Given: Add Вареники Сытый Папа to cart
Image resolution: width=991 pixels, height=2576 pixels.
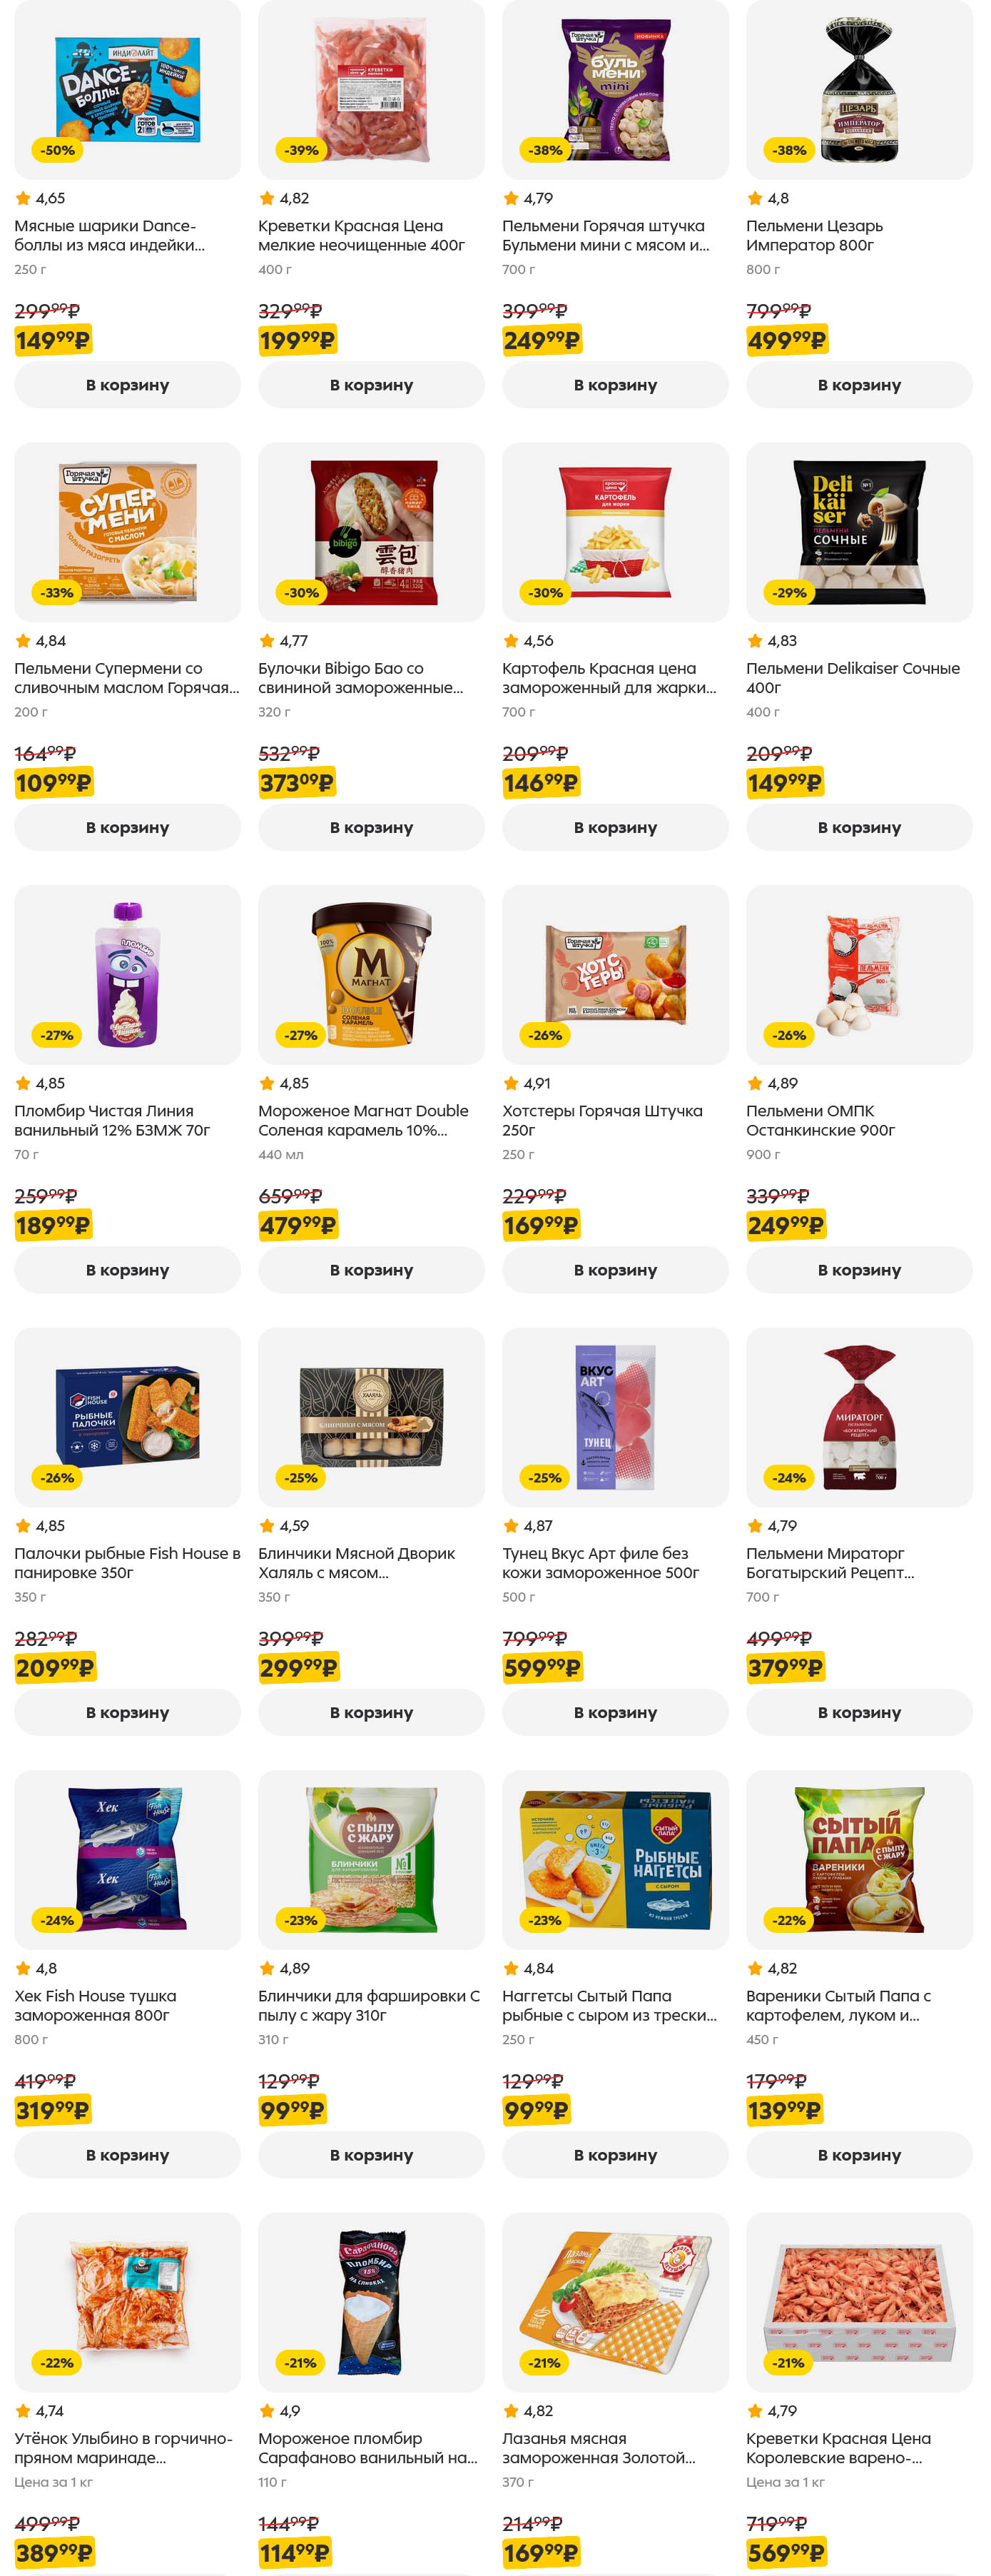Looking at the screenshot, I should tap(858, 2155).
